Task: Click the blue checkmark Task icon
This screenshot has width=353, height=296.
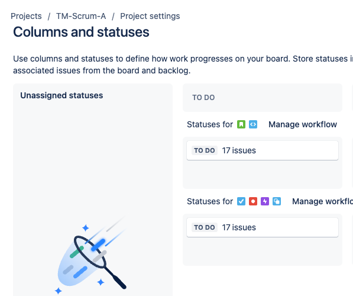Action: click(x=241, y=201)
